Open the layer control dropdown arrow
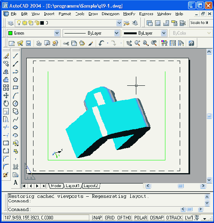 pos(119,23)
